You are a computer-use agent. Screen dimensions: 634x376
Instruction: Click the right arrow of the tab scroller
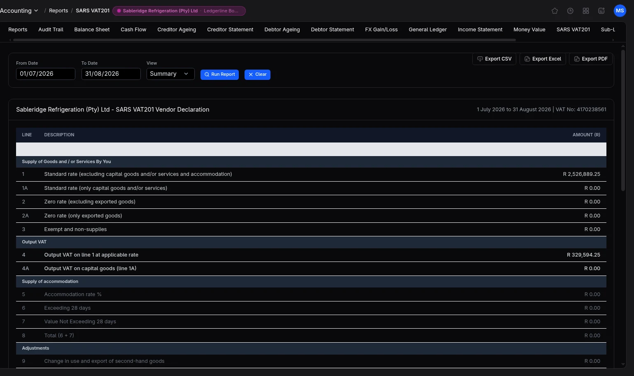click(x=613, y=40)
